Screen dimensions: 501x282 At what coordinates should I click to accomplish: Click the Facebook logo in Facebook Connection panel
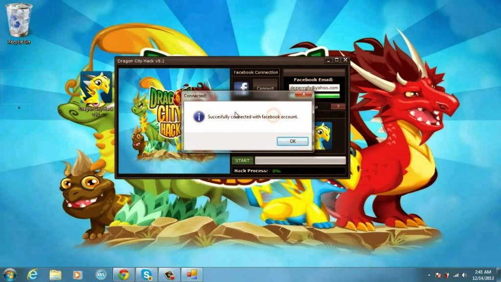click(243, 86)
